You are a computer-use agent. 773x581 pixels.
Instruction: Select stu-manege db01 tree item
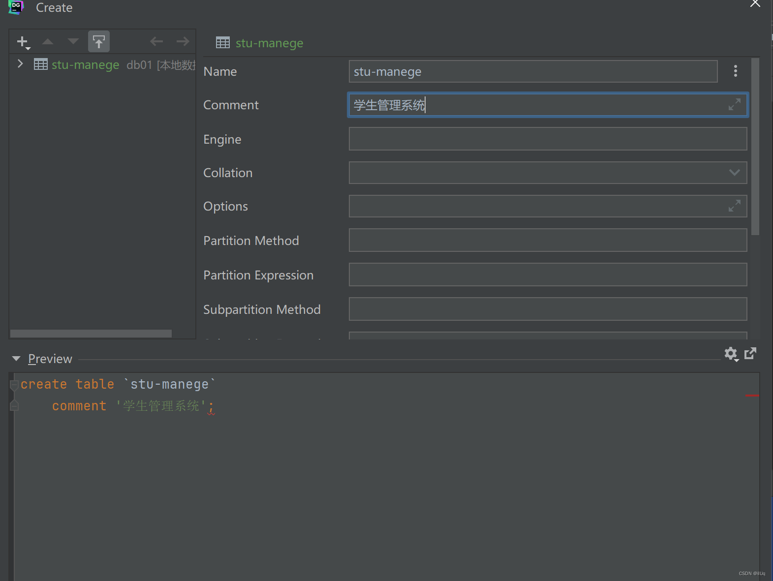click(x=102, y=64)
